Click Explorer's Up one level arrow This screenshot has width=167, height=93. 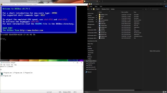(x=92, y=9)
